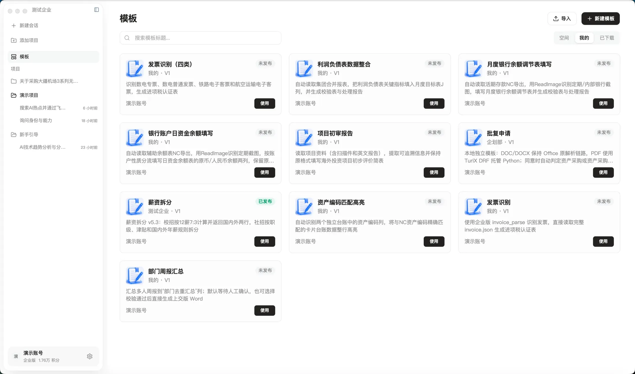The height and width of the screenshot is (374, 635).
Task: Use the 月度银行余额调节表填写 template
Action: click(x=603, y=104)
